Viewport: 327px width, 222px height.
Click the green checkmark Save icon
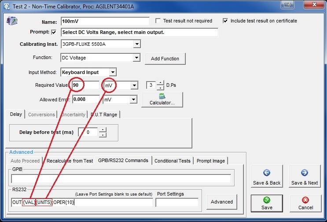[267, 200]
